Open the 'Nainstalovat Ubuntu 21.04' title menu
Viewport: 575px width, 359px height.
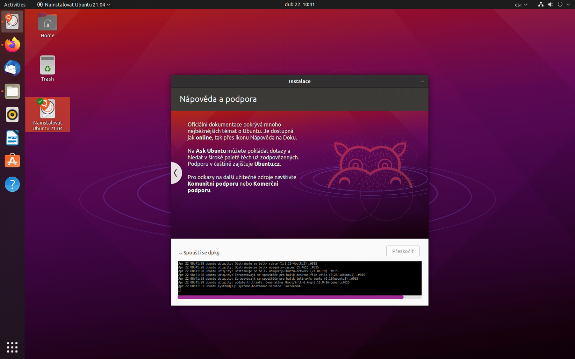coord(73,5)
